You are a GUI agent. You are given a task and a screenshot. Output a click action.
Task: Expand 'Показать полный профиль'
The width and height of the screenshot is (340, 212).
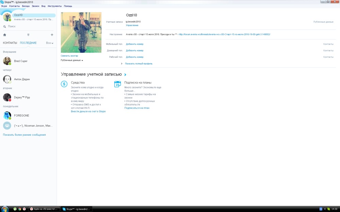(x=138, y=64)
